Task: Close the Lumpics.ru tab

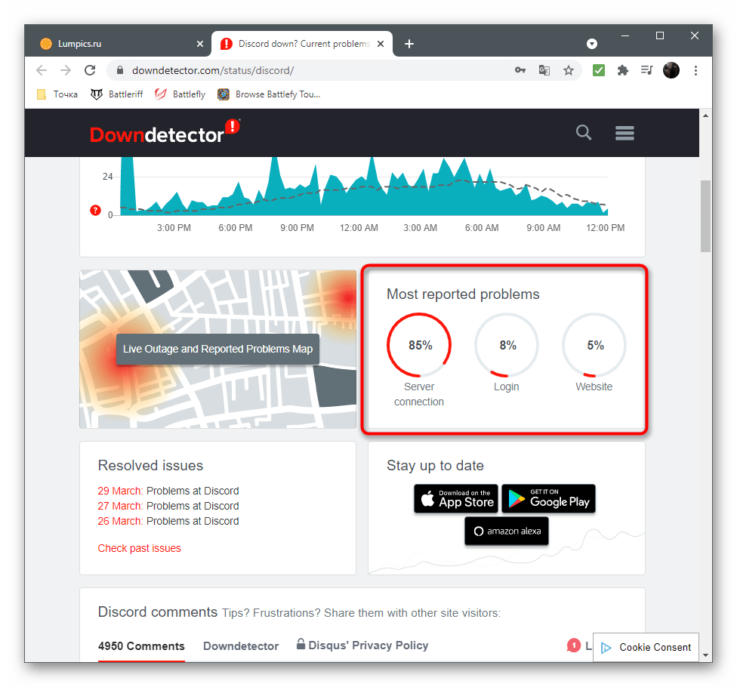Action: [200, 44]
